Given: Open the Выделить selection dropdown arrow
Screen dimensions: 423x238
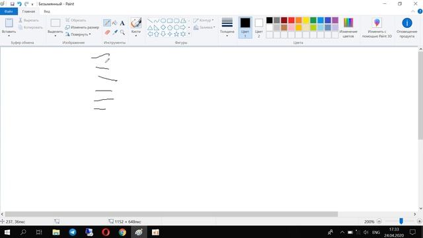Looking at the screenshot, I should 56,36.
